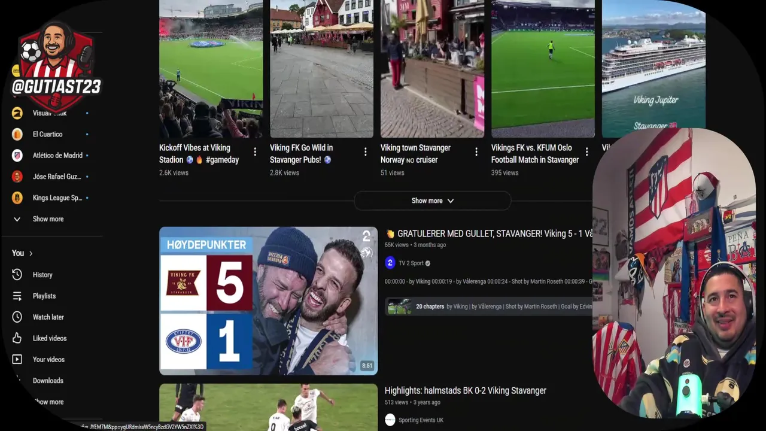766x431 pixels.
Task: Expand shorts shelf with Show more button
Action: tap(433, 201)
